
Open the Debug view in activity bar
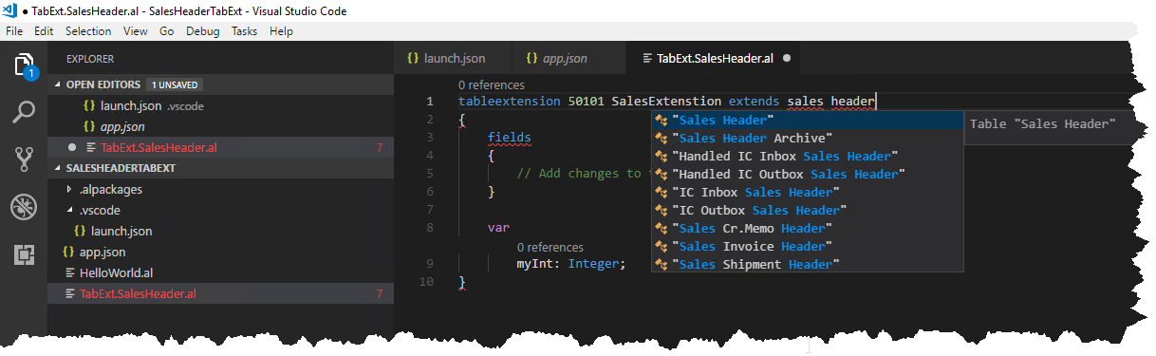click(x=24, y=207)
